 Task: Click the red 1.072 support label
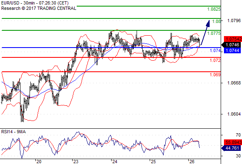215,60
